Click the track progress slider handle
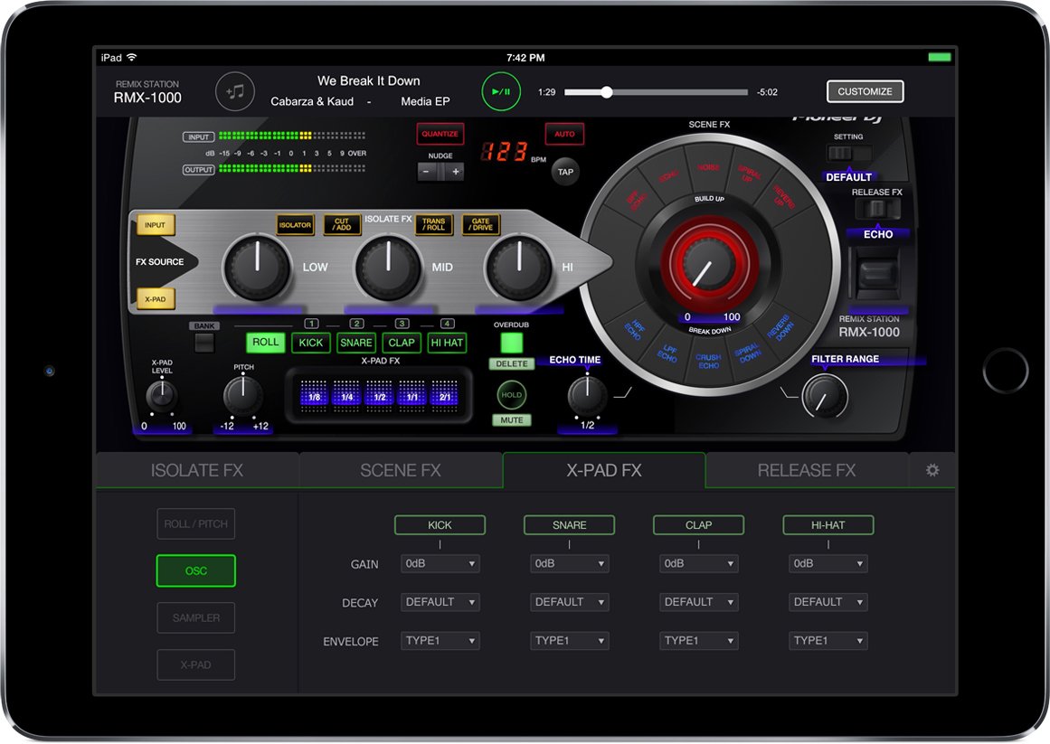This screenshot has width=1050, height=744. 607,91
